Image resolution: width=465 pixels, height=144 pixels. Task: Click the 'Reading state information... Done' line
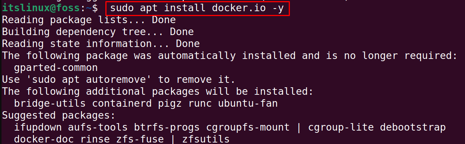pyautogui.click(x=101, y=44)
